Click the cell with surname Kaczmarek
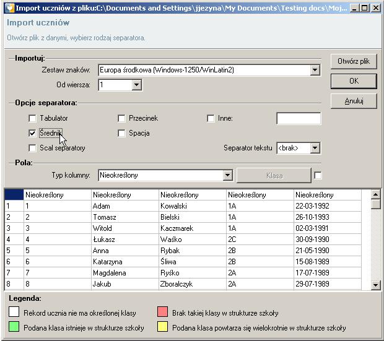The height and width of the screenshot is (341, 384). 193,228
